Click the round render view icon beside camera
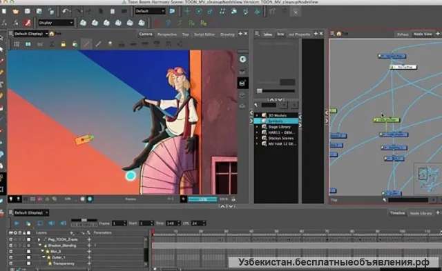442x271 pixels. pos(242,59)
